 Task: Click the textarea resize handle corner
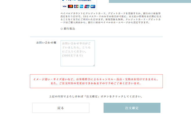pyautogui.click(x=94, y=66)
